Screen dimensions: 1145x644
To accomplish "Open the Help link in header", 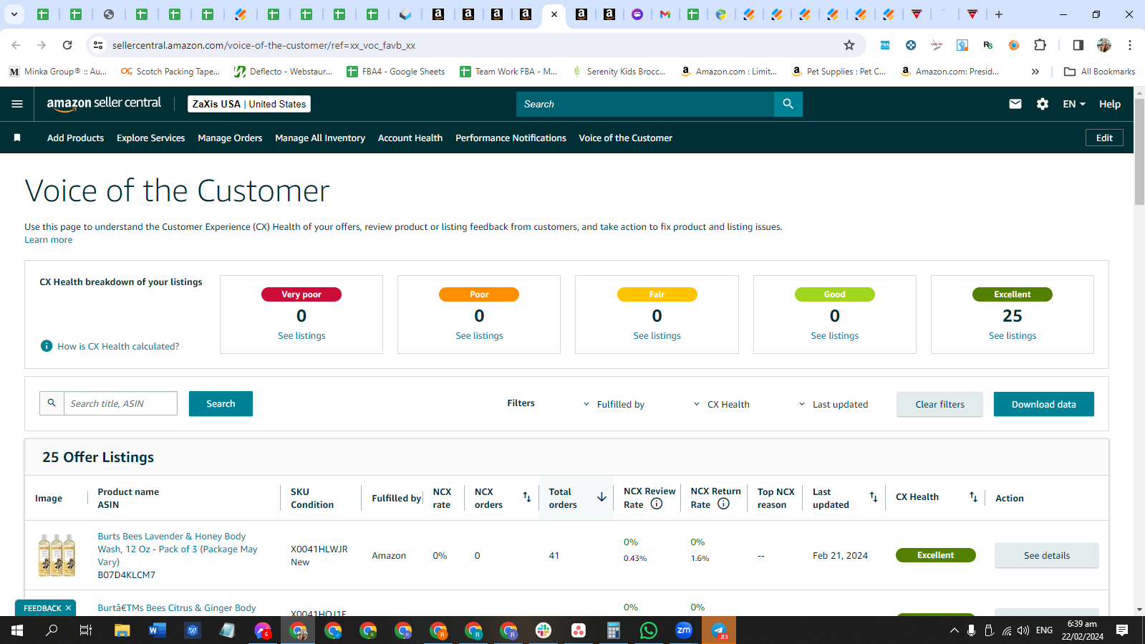I will click(1109, 104).
